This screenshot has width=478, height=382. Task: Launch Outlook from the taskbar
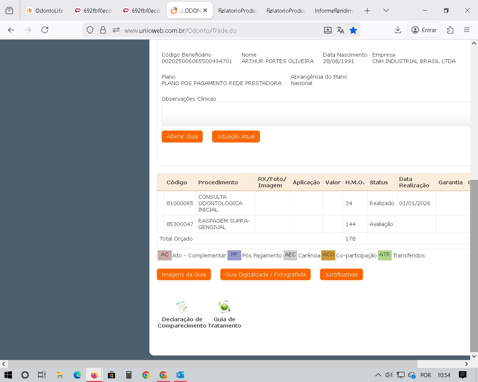coord(180,375)
